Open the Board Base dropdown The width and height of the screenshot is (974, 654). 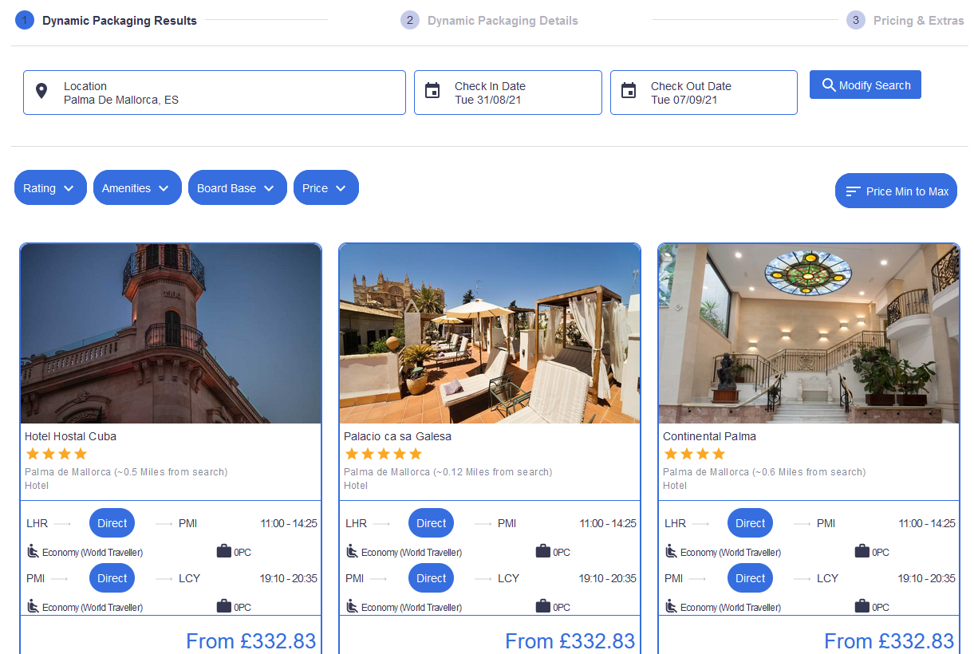(x=237, y=187)
